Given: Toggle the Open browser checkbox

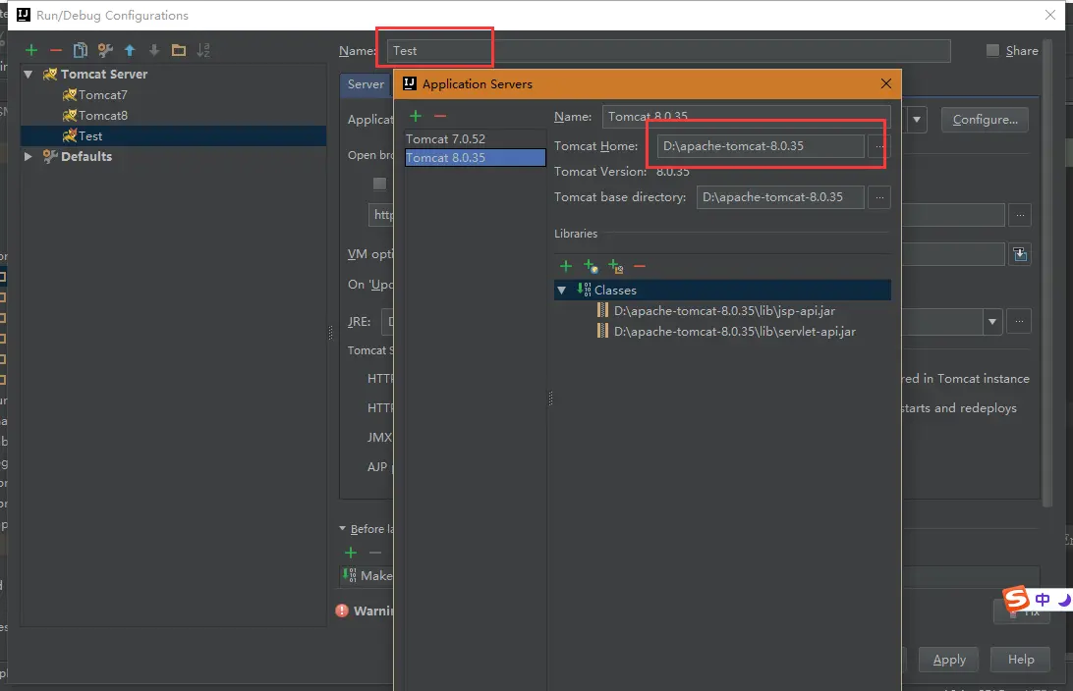Looking at the screenshot, I should (x=380, y=184).
